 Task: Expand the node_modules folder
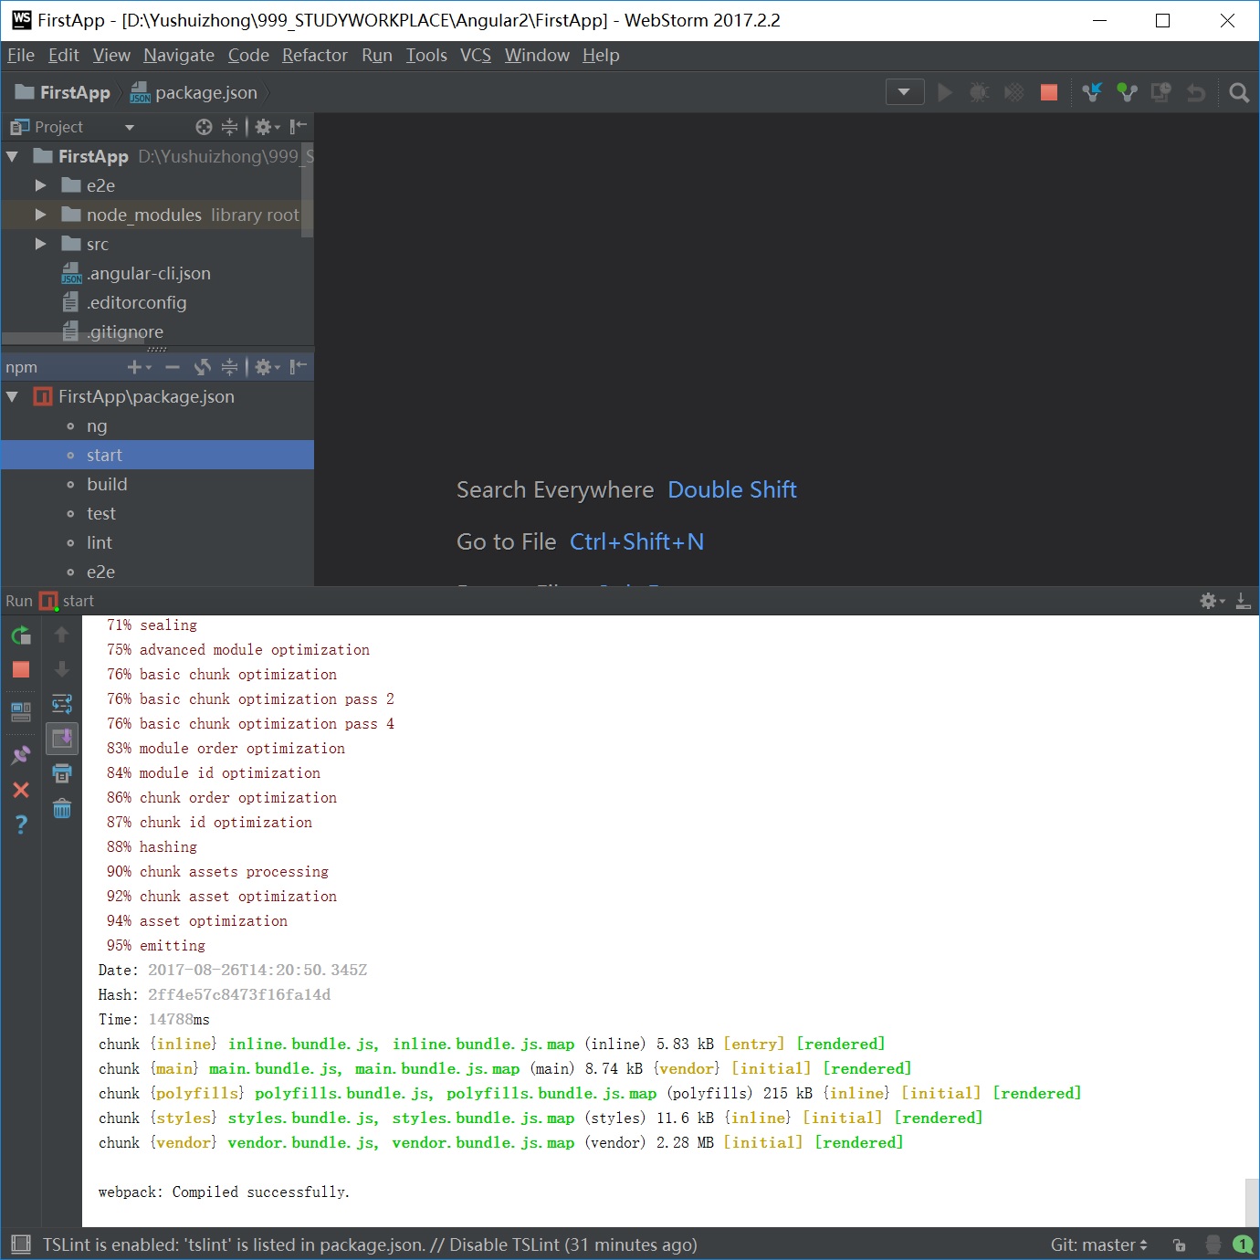click(40, 215)
